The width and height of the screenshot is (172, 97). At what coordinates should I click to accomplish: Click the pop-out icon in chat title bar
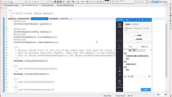click(127, 20)
